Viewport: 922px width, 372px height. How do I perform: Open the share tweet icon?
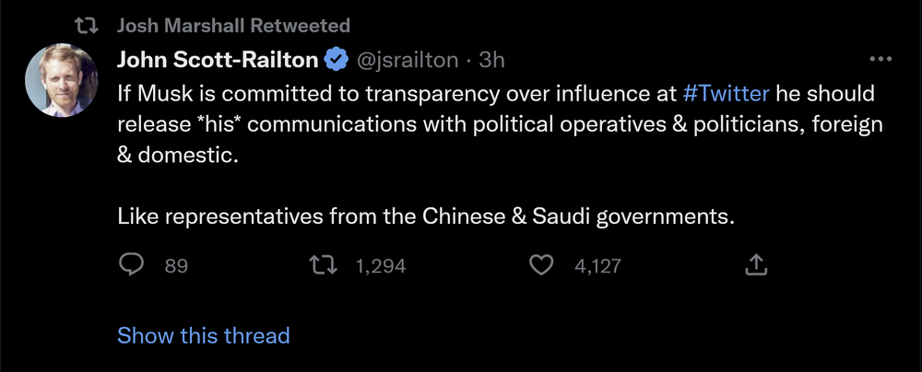755,266
